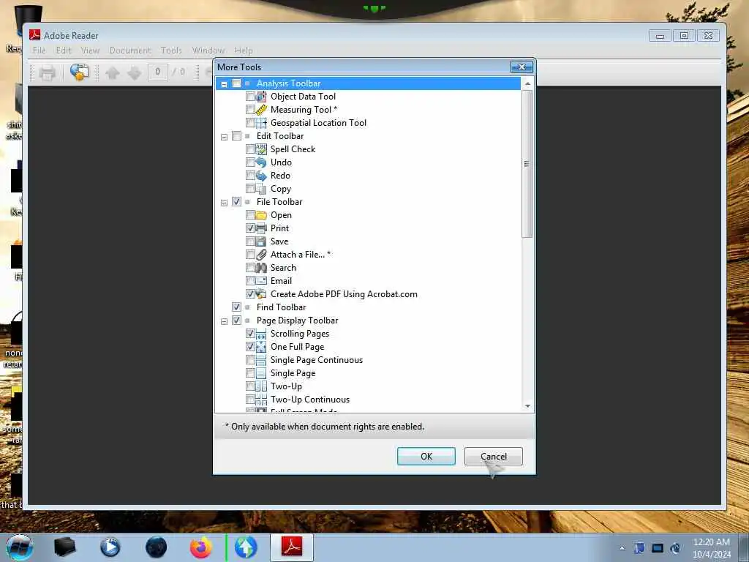Viewport: 749px width, 562px height.
Task: Click the Print icon in tool list
Action: (x=261, y=228)
